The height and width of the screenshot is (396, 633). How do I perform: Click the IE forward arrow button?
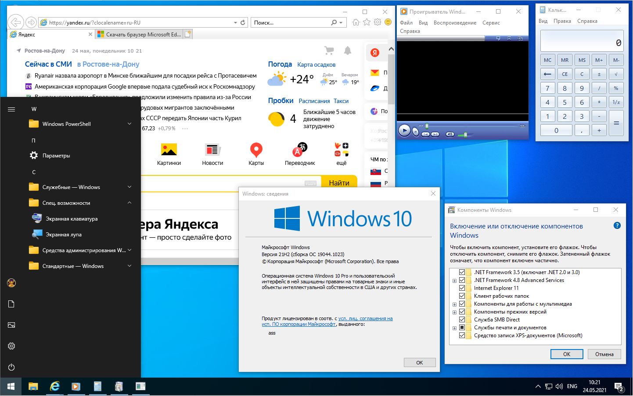[31, 22]
